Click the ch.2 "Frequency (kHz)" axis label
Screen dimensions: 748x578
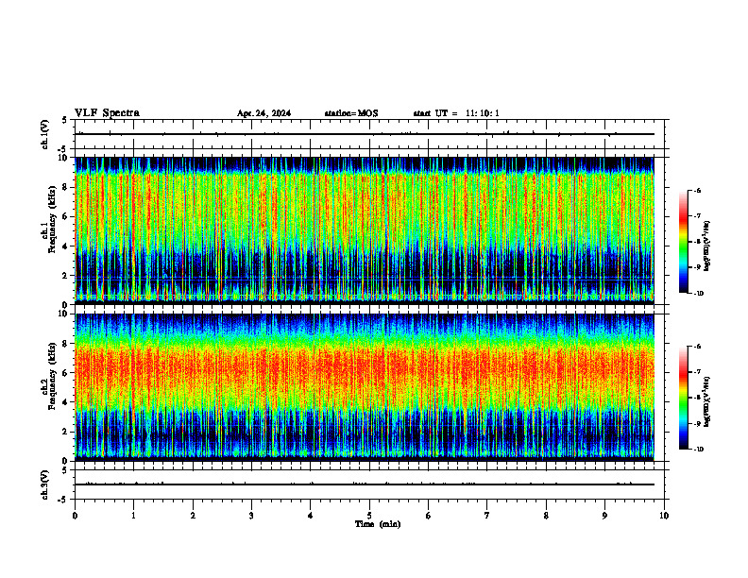(x=52, y=376)
